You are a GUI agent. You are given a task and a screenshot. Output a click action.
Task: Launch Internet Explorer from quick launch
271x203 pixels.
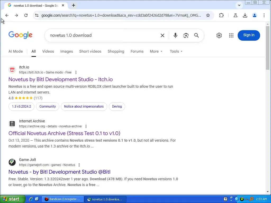31,199
